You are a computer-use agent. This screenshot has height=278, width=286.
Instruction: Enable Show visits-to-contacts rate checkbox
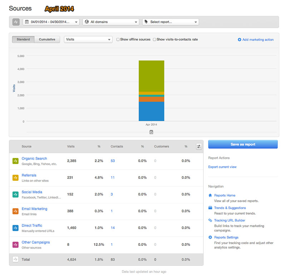pyautogui.click(x=154, y=40)
